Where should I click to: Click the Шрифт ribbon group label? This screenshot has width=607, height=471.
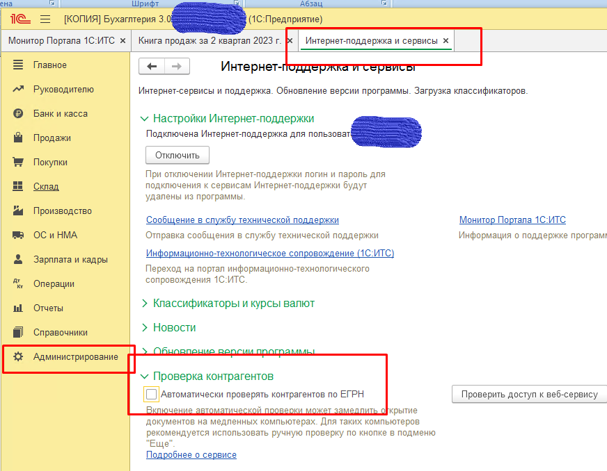tap(145, 3)
